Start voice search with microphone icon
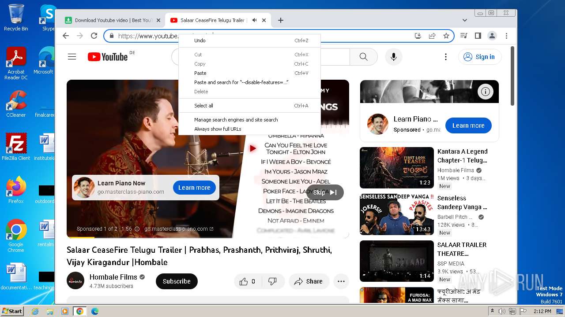 (394, 57)
